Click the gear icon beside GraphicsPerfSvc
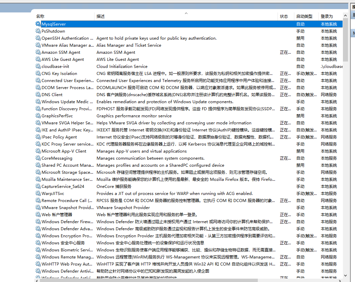The height and width of the screenshot is (282, 355). [38, 116]
